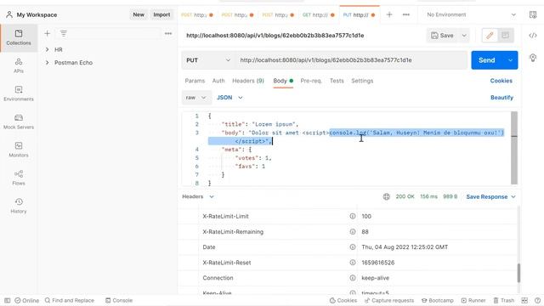544x306 pixels.
Task: Switch to the Headers (9) tab
Action: coord(248,81)
